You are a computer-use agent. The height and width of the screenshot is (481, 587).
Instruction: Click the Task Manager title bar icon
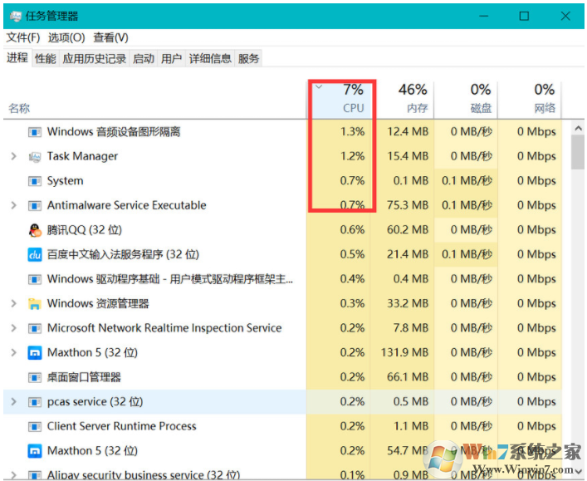click(x=16, y=16)
